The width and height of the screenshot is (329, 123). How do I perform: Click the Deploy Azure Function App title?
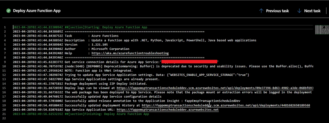37,11
